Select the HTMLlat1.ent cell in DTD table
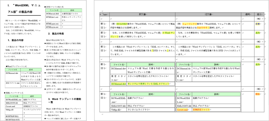 (x=52, y=17)
